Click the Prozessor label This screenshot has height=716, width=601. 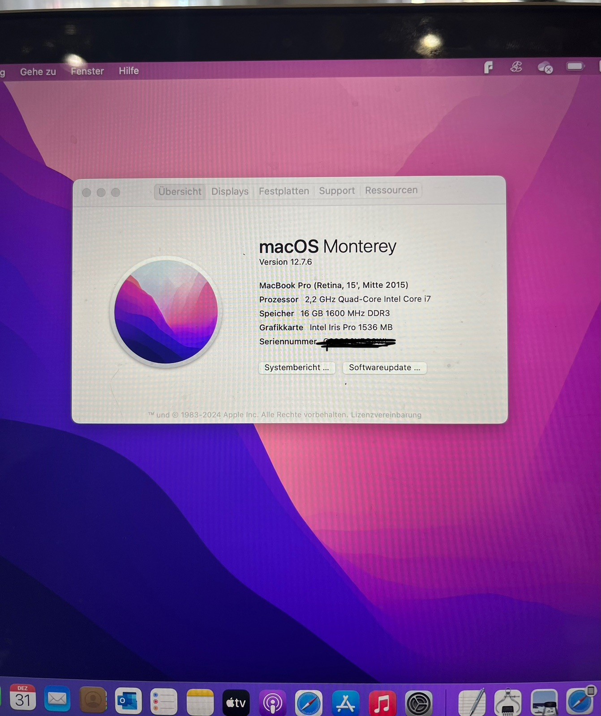[279, 299]
